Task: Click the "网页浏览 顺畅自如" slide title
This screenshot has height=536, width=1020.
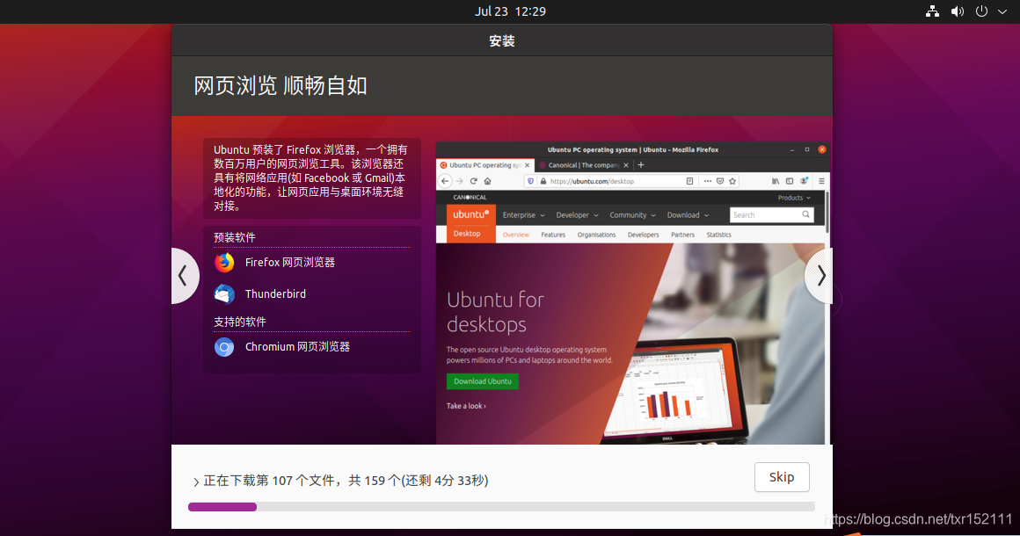Action: coord(280,86)
